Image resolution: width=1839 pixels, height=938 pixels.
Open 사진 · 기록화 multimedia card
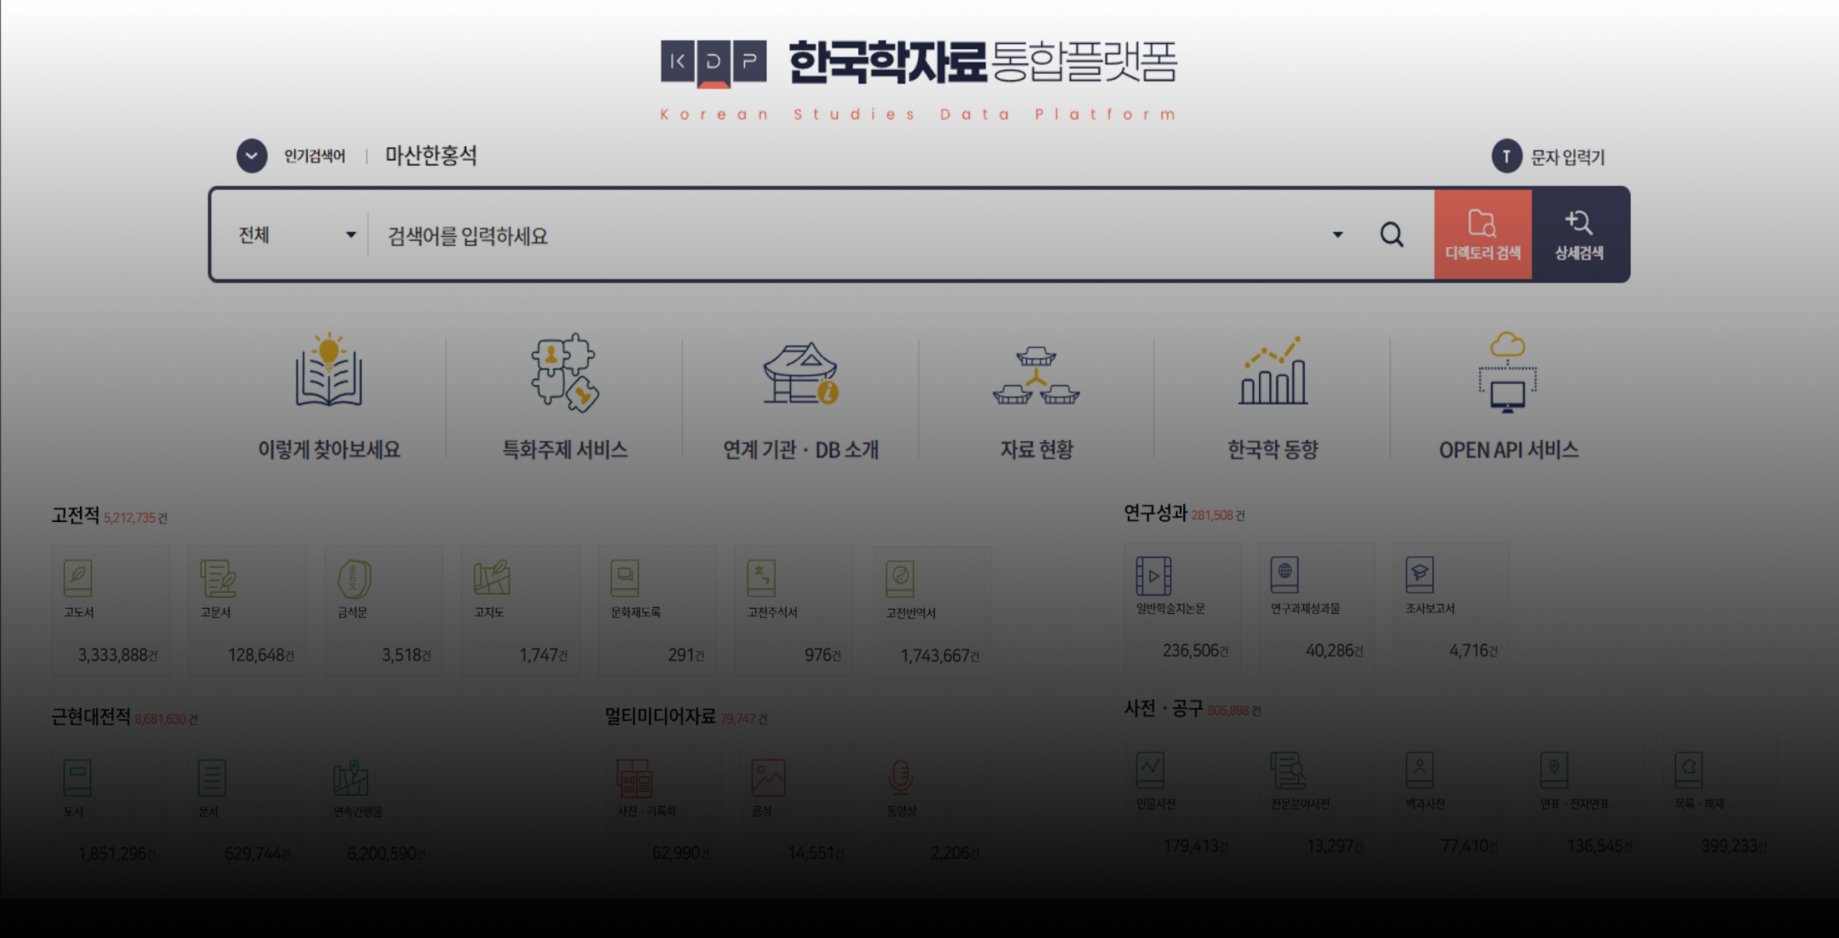pyautogui.click(x=663, y=810)
